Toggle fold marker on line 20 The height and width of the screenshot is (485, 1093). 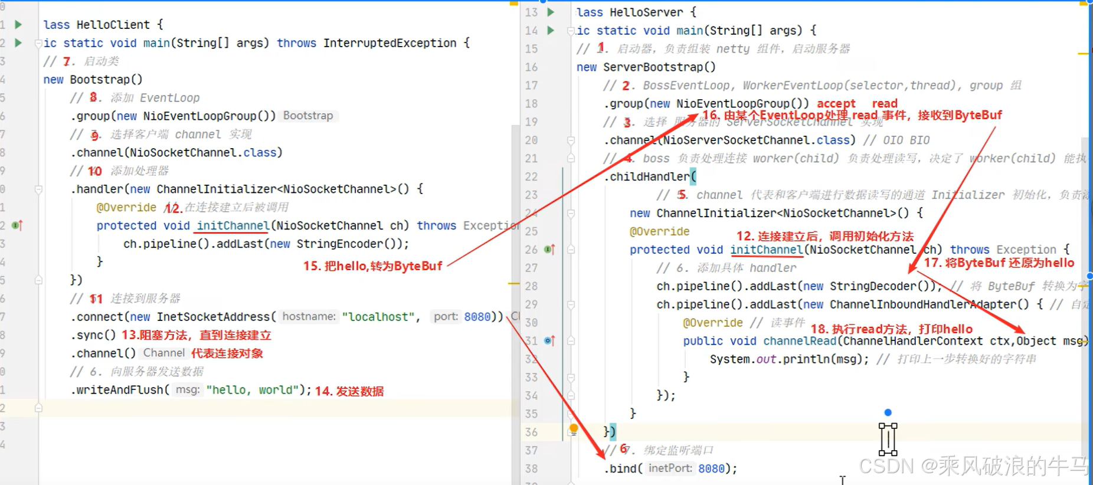coord(571,140)
